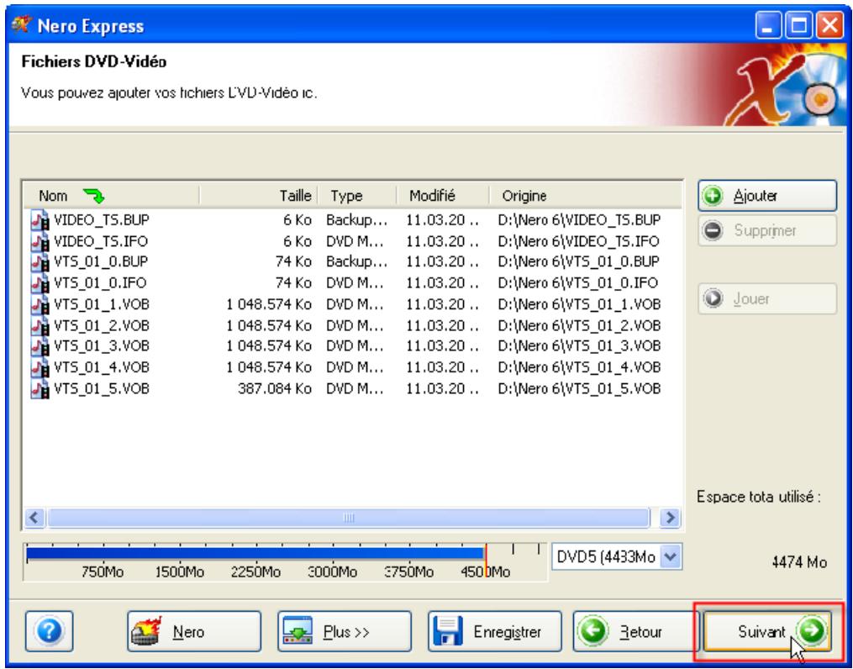Switch to Nero using the Nero button
Screen dimensions: 853x669
pos(194,631)
